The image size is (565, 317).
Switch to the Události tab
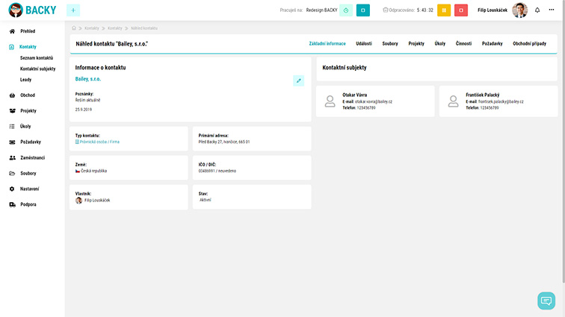coord(363,43)
